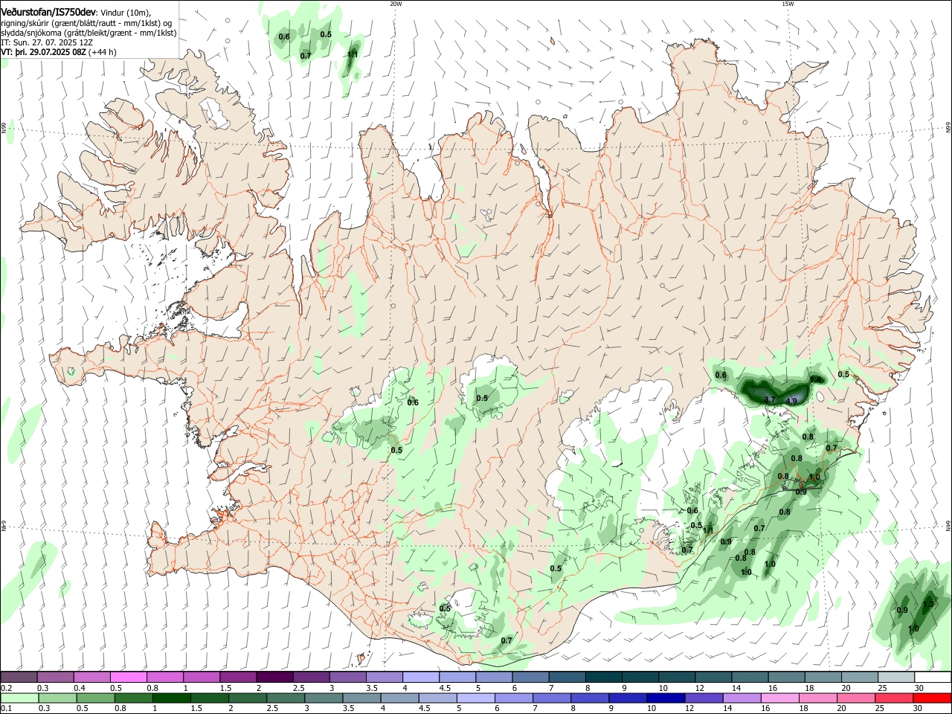Select the light pink 16 swatch in the rain scale
952x714 pixels.
(x=779, y=698)
